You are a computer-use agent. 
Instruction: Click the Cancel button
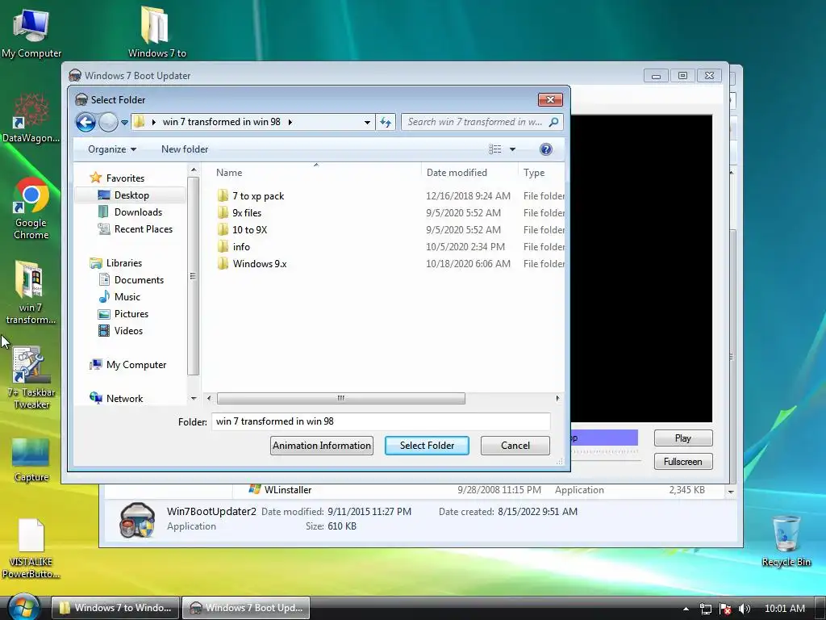[515, 446]
